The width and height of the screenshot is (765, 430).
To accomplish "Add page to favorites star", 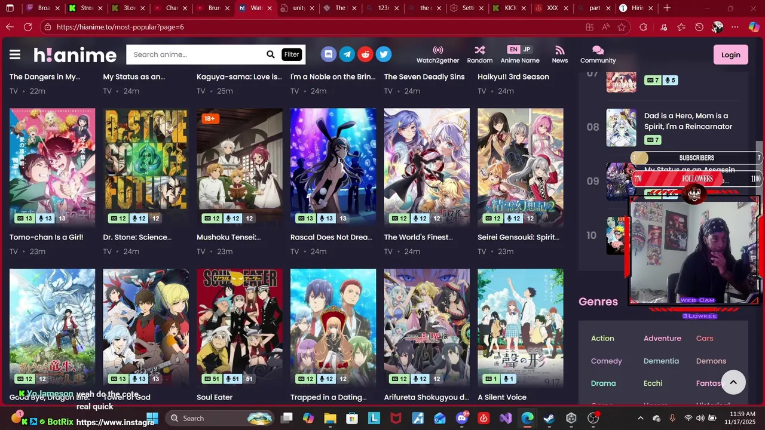I will coord(622,27).
